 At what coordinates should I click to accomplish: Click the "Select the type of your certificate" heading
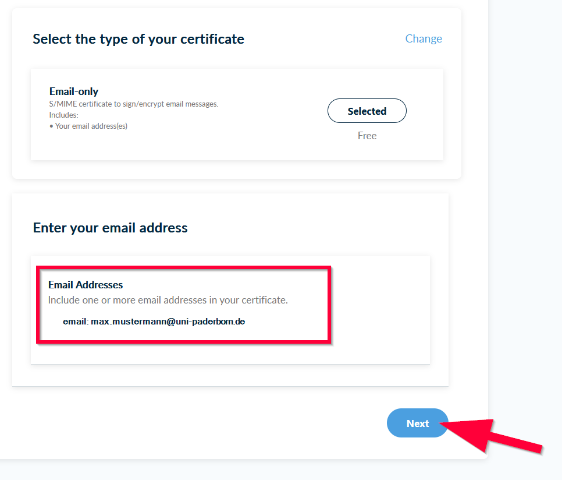pos(138,39)
